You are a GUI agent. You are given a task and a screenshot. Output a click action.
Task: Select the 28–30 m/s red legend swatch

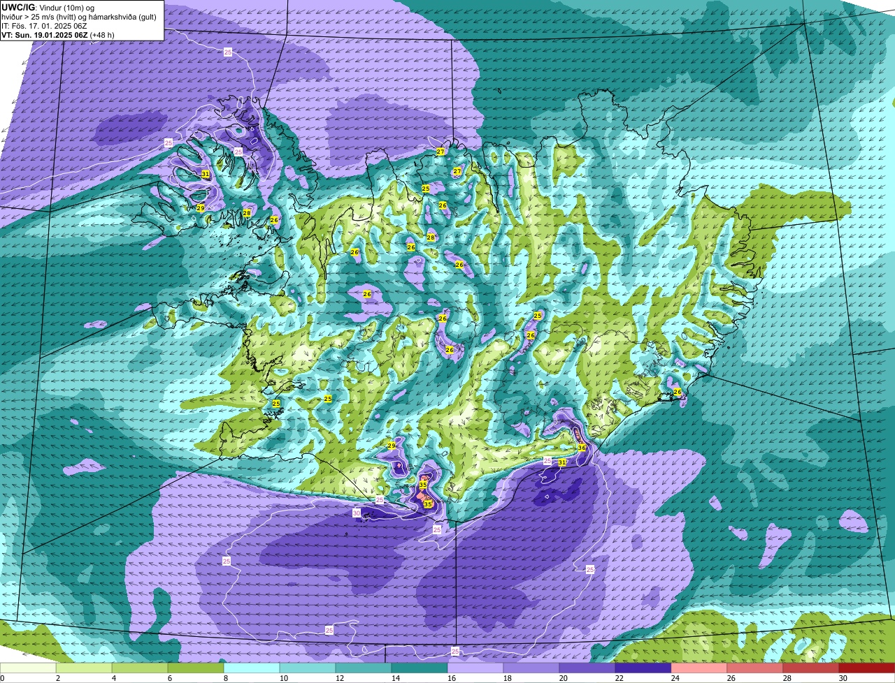click(811, 668)
